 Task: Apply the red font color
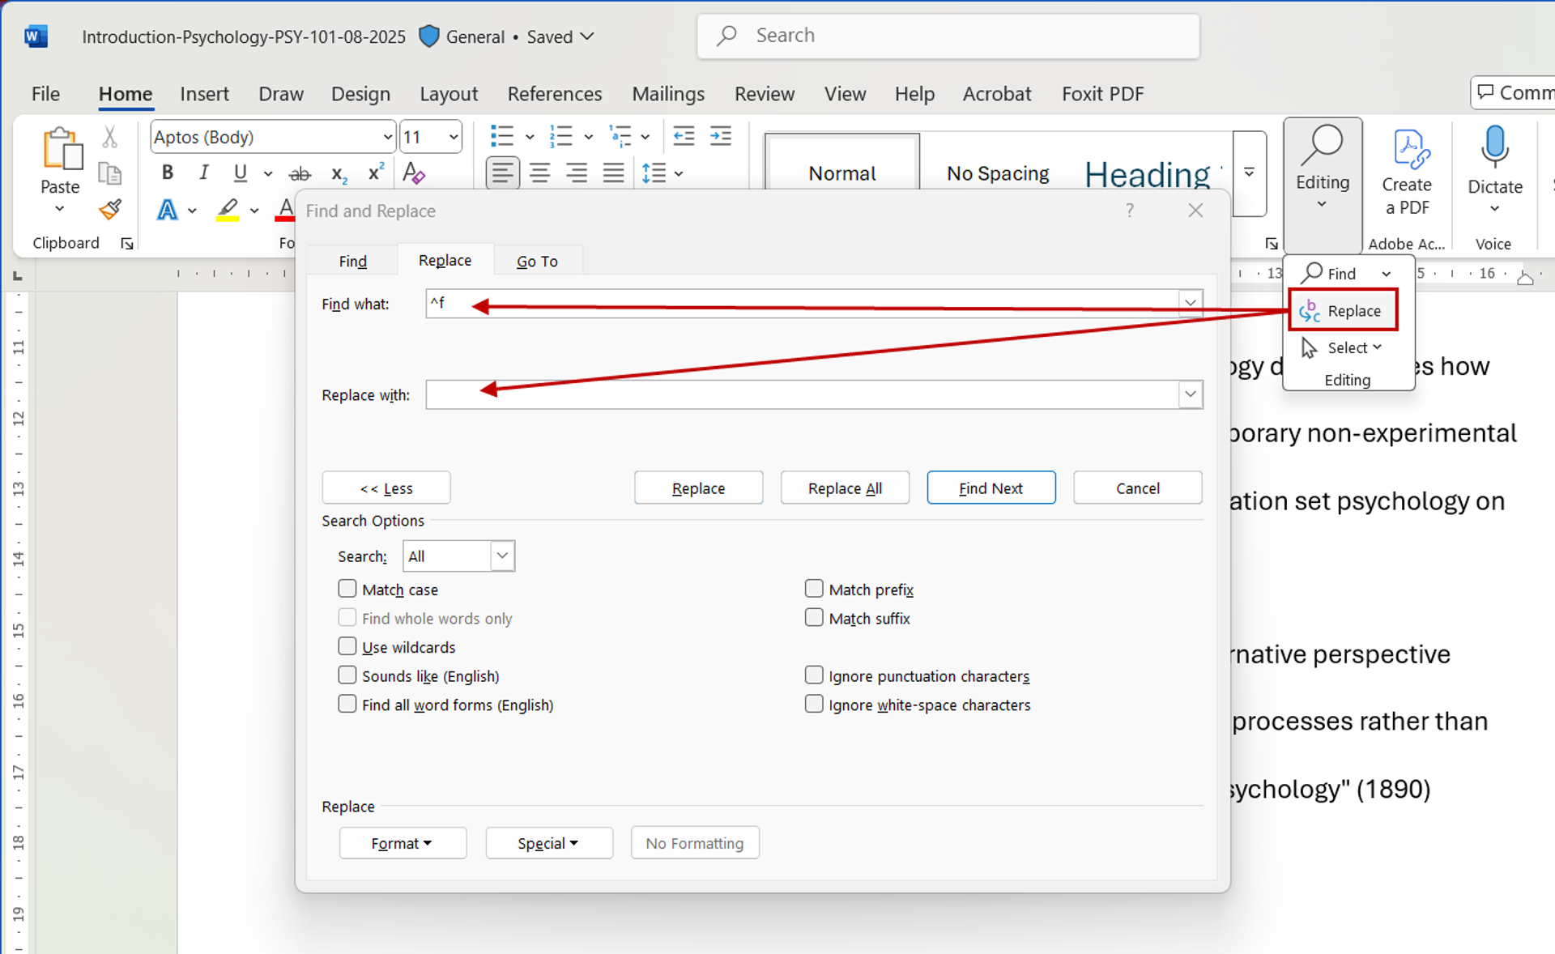click(285, 211)
